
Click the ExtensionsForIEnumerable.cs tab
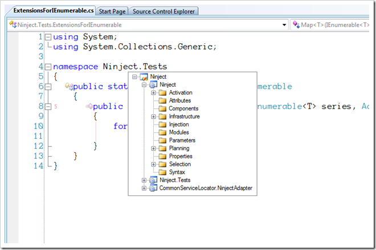pos(53,11)
